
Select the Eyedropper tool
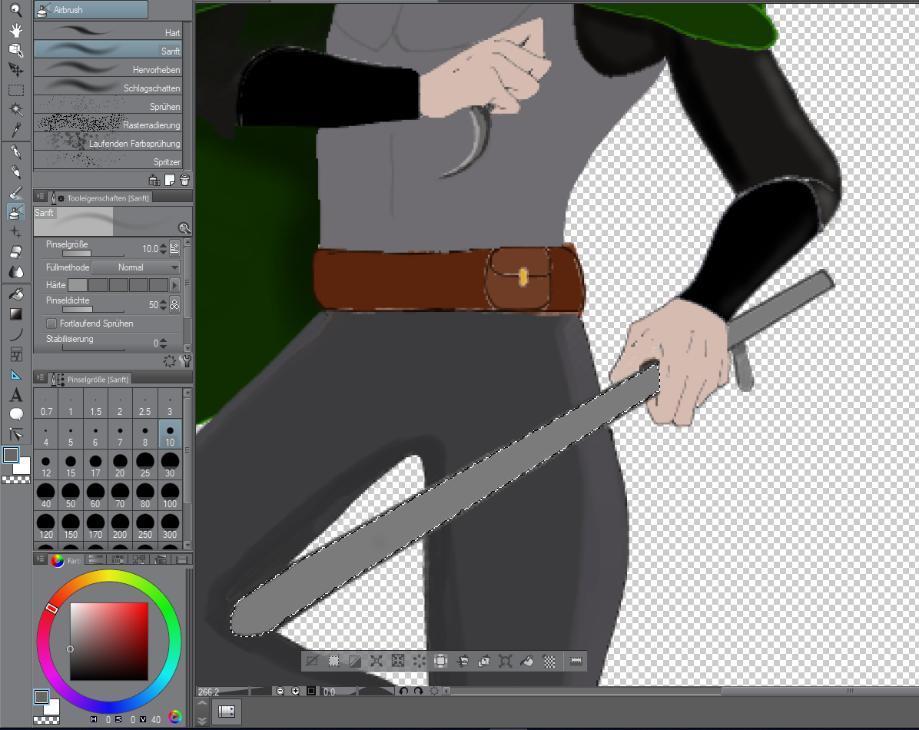pyautogui.click(x=16, y=129)
